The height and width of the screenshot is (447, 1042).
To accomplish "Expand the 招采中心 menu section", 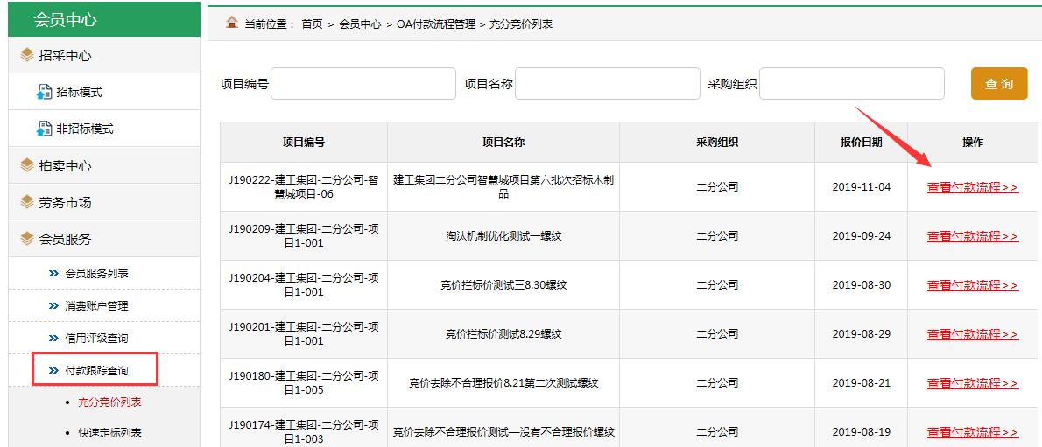I will pyautogui.click(x=103, y=55).
